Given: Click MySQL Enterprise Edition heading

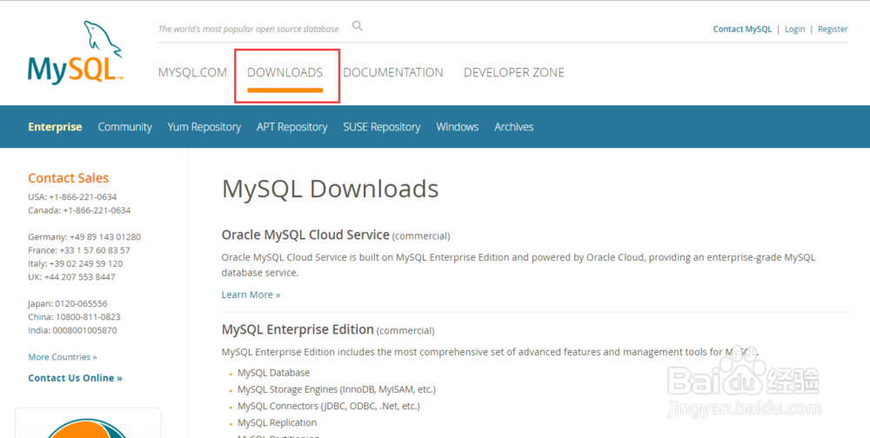Looking at the screenshot, I should [x=298, y=329].
